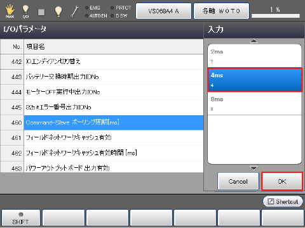Click the up arrow above input list
305x228 pixels.
(254, 41)
